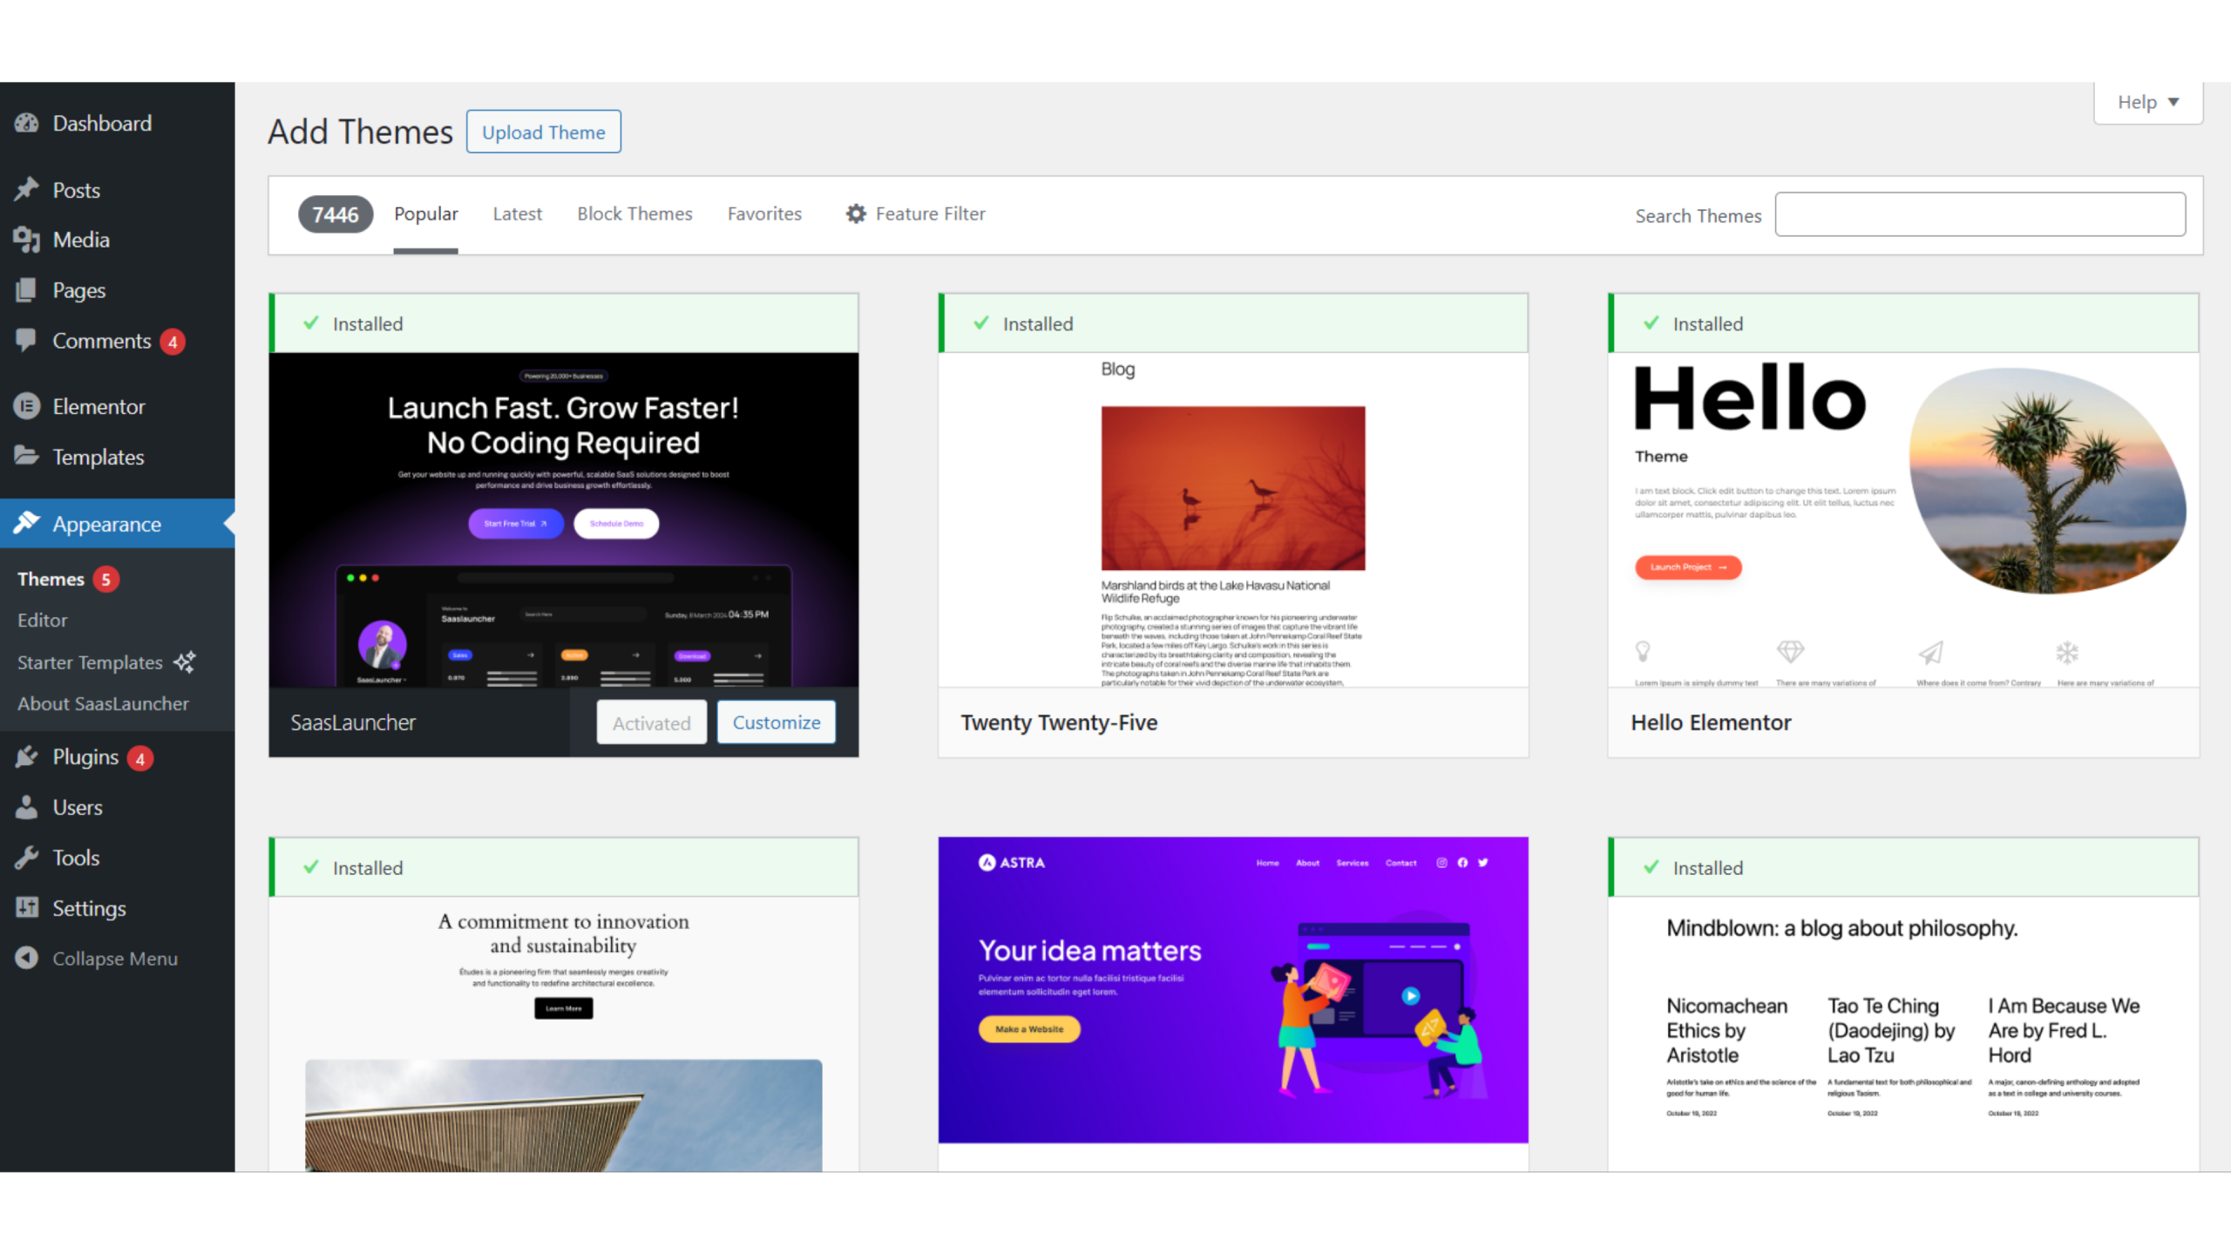Click the Elementor logo icon
The width and height of the screenshot is (2231, 1255).
click(27, 406)
